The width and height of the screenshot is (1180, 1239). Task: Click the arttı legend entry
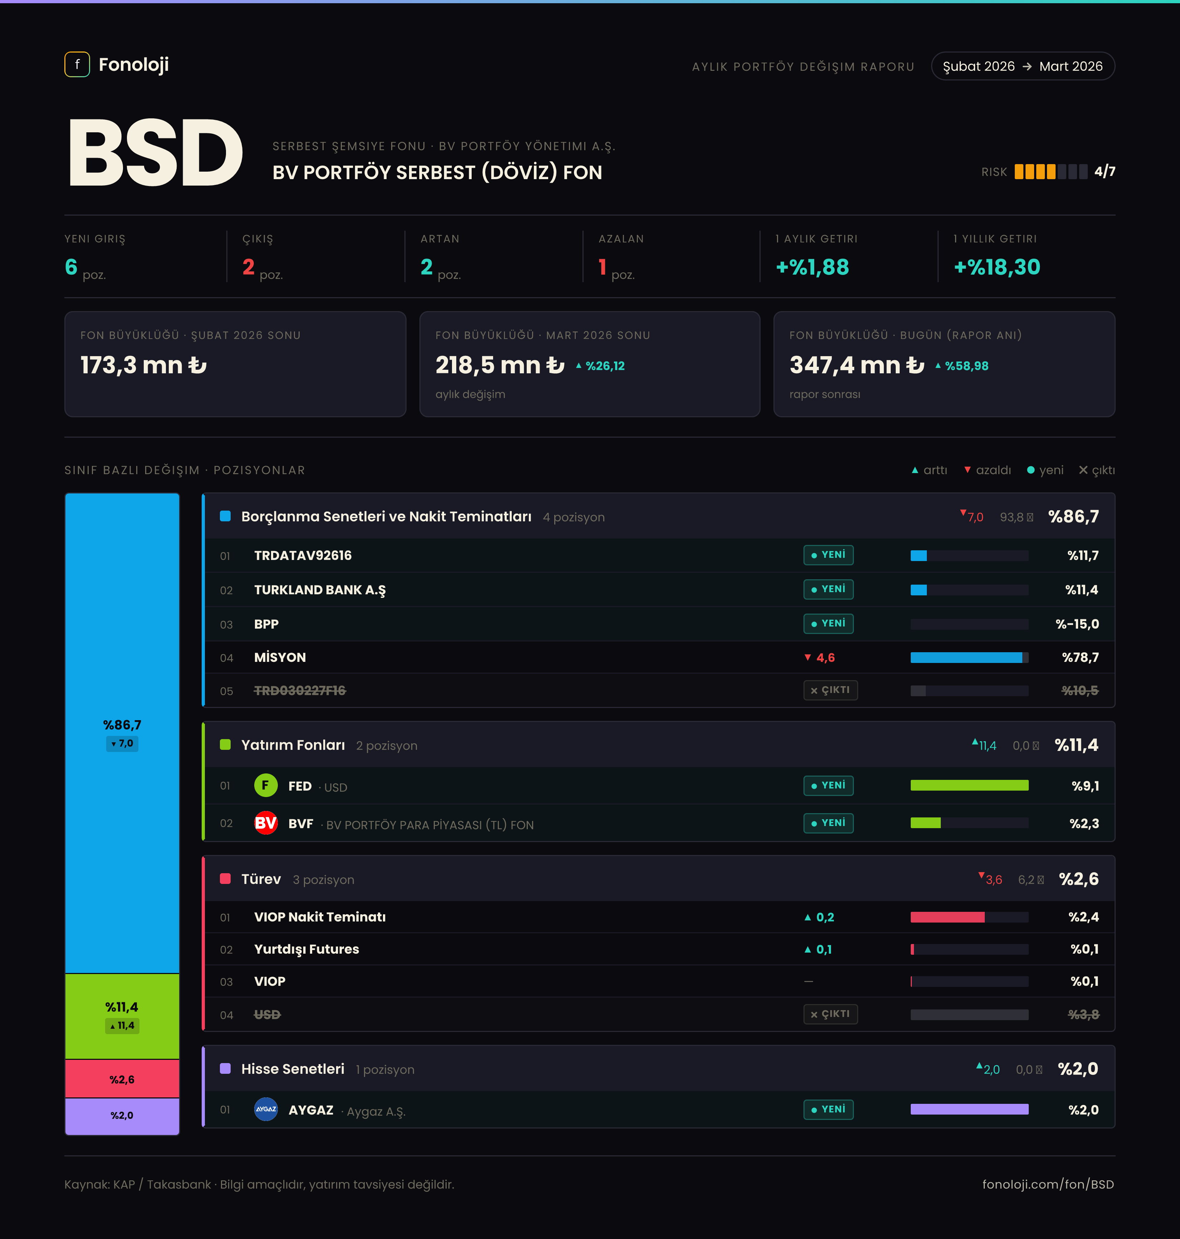pos(929,470)
